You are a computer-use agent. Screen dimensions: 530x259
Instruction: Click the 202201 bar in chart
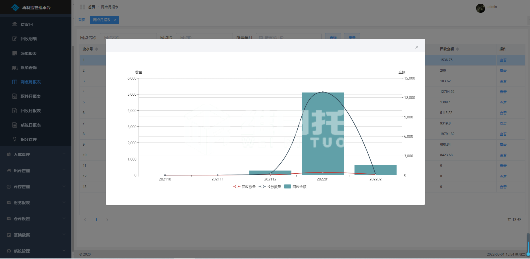(x=323, y=134)
